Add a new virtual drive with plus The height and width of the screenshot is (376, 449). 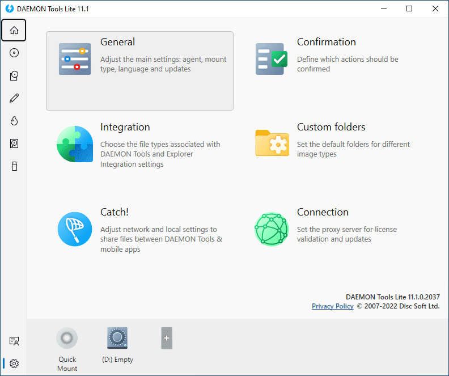(167, 338)
